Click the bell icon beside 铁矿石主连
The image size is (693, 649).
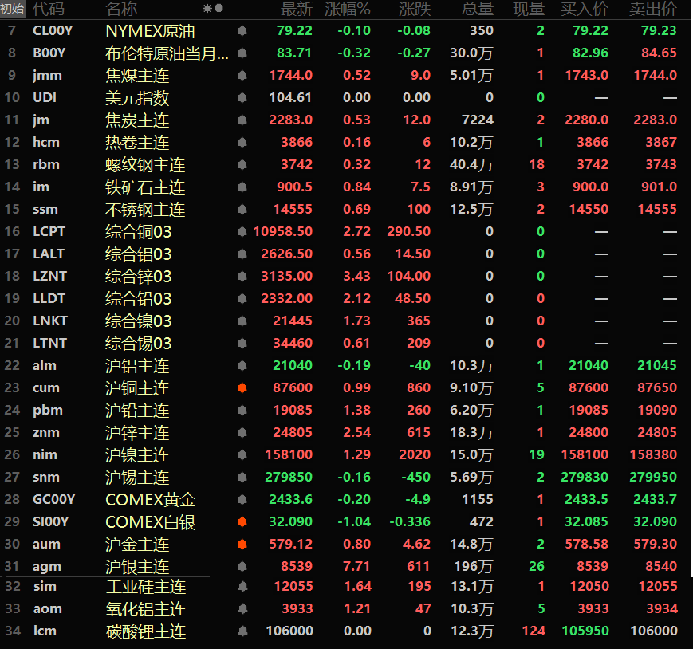point(242,187)
